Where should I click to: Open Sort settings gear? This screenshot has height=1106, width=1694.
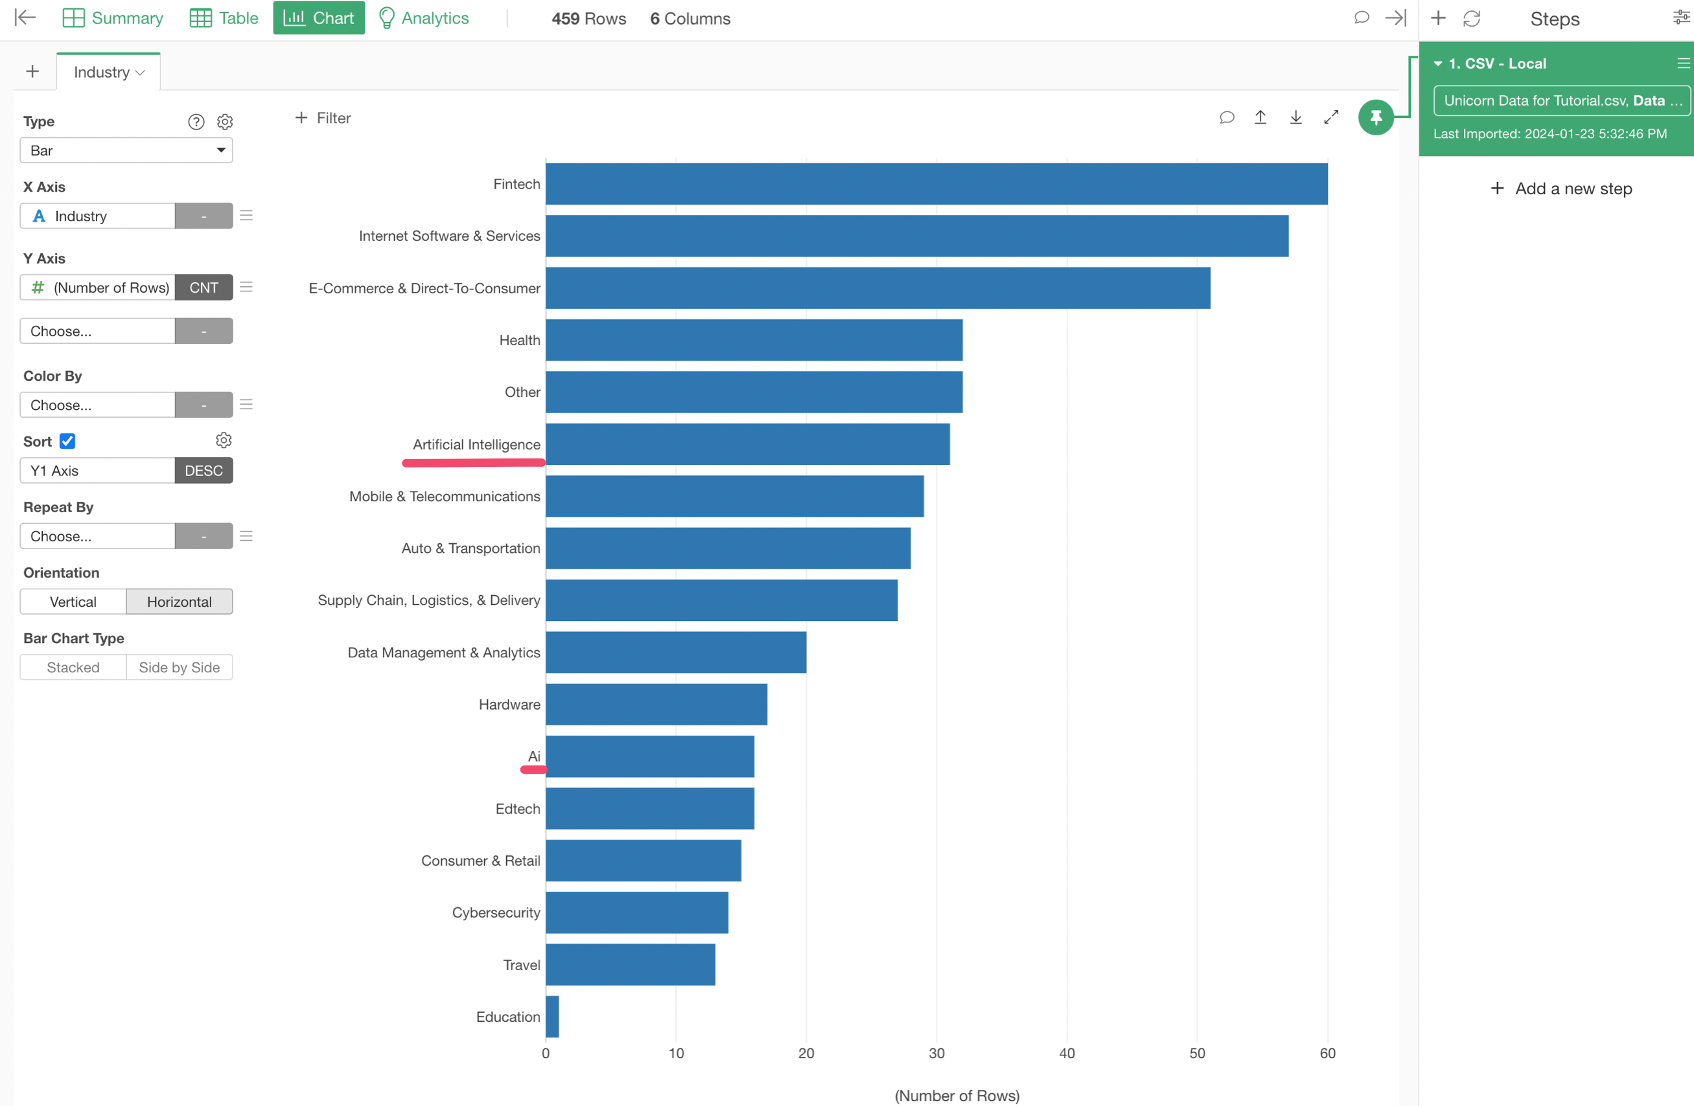point(224,441)
